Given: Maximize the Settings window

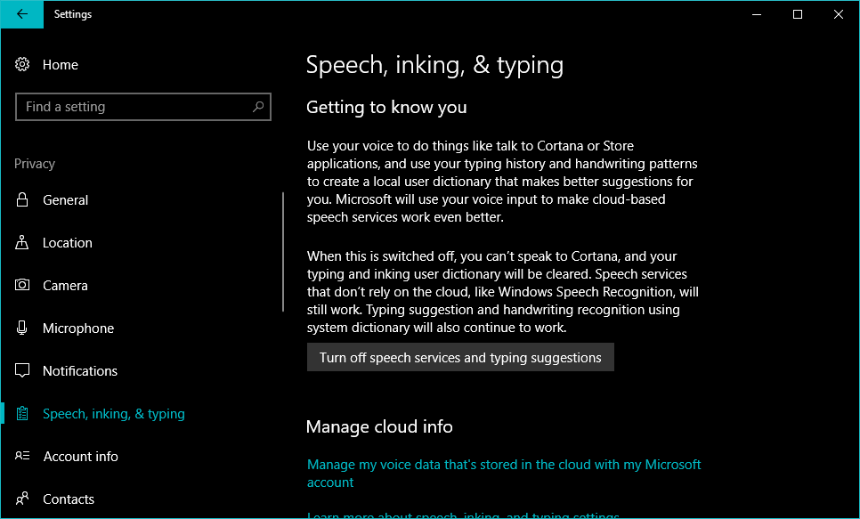Looking at the screenshot, I should click(x=798, y=14).
